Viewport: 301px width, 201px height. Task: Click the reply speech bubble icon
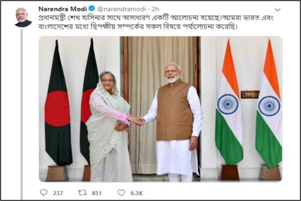44,193
